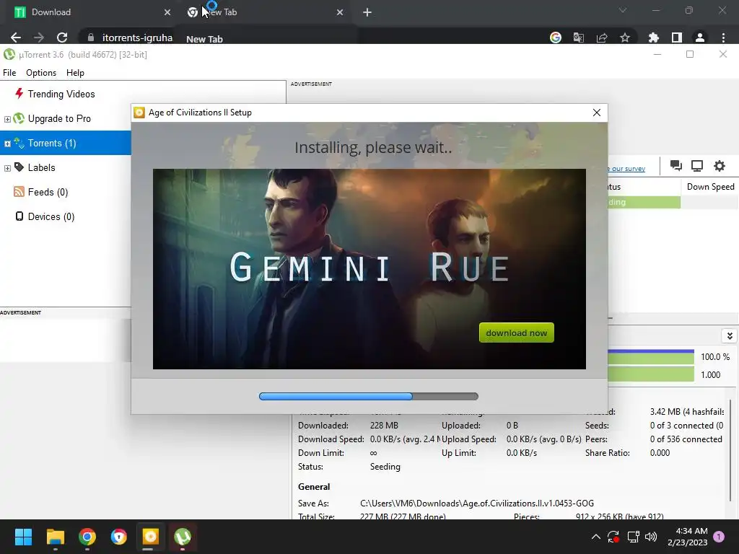Image resolution: width=739 pixels, height=554 pixels.
Task: Close the Download Chrome tab
Action: [x=167, y=12]
